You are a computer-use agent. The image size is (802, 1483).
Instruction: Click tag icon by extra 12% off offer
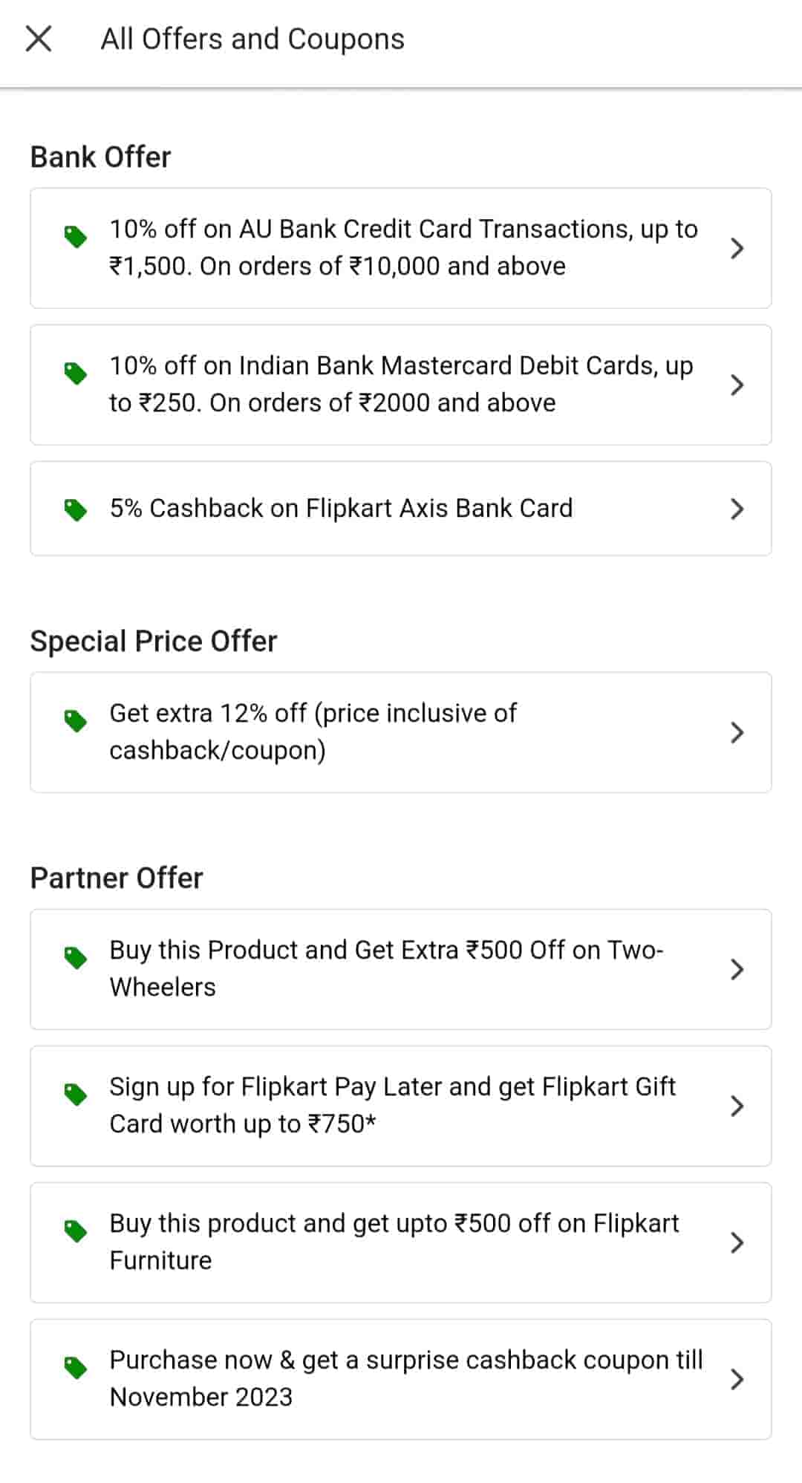(x=76, y=720)
